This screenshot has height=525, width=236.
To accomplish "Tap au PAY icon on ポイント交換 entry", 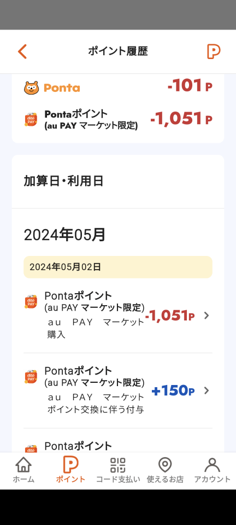I will coord(31,377).
